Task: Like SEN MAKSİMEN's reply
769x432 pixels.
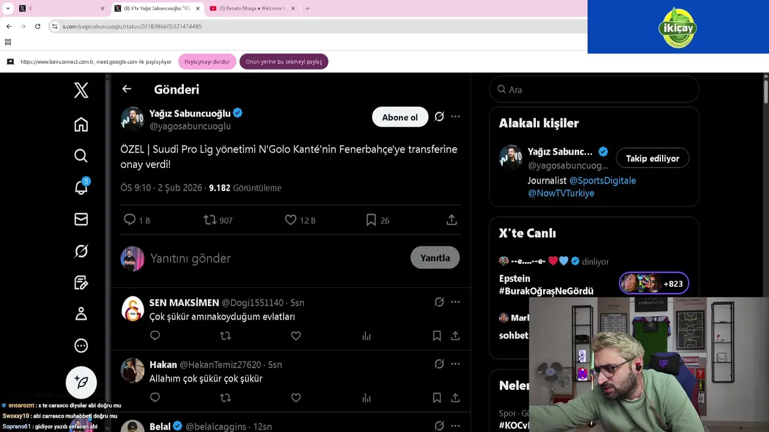Action: click(296, 336)
